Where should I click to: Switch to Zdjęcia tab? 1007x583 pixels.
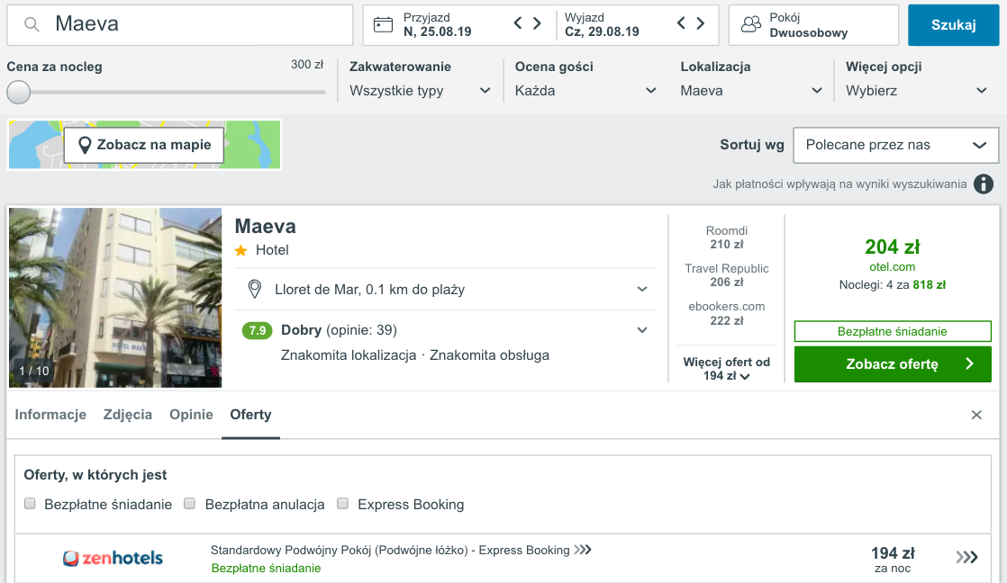click(128, 415)
